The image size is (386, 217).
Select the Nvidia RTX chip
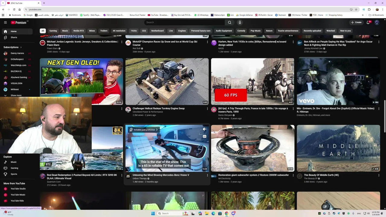pyautogui.click(x=79, y=31)
